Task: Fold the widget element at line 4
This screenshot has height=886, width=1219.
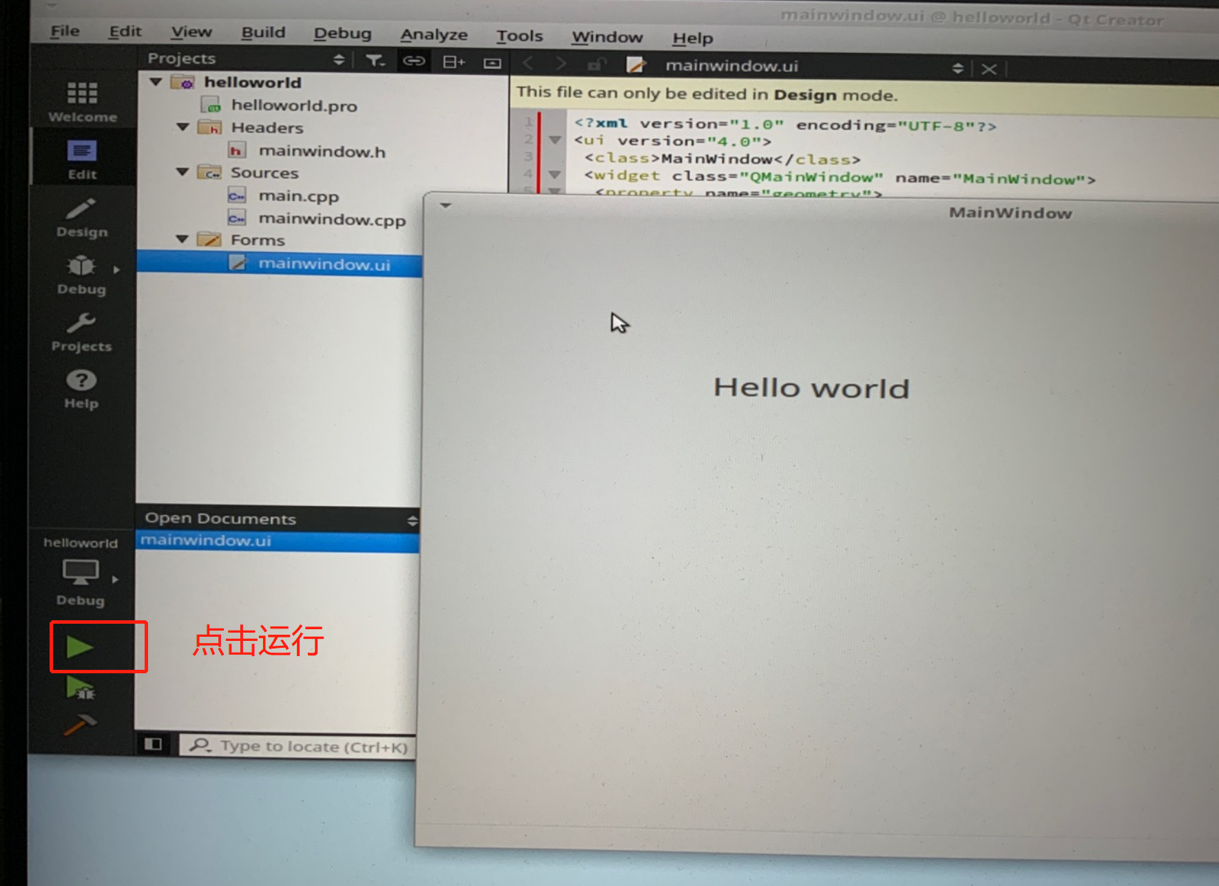Action: 554,174
